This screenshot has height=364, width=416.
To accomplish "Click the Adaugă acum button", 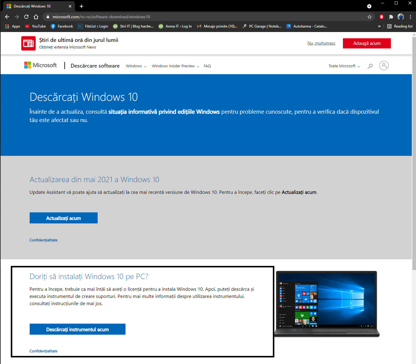I will pyautogui.click(x=367, y=43).
